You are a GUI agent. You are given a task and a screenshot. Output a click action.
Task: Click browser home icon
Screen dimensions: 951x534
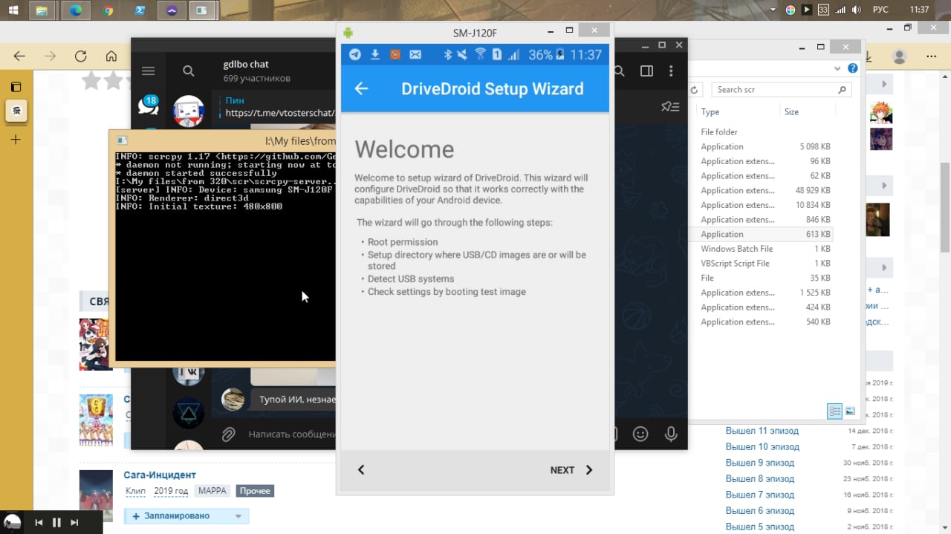click(111, 56)
